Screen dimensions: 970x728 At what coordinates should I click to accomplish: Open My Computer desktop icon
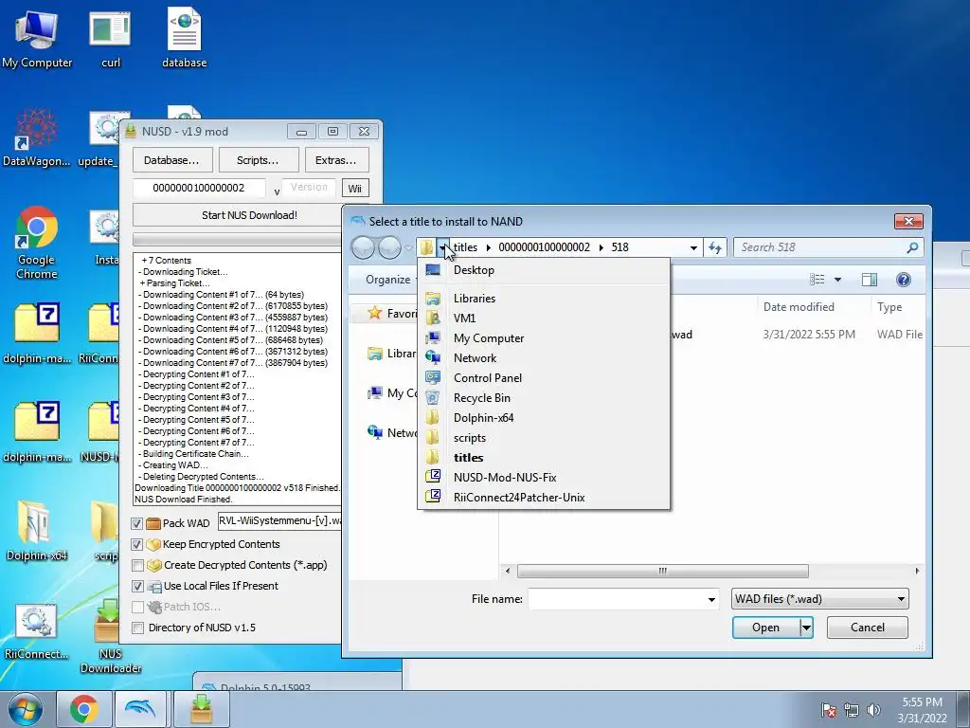click(37, 38)
